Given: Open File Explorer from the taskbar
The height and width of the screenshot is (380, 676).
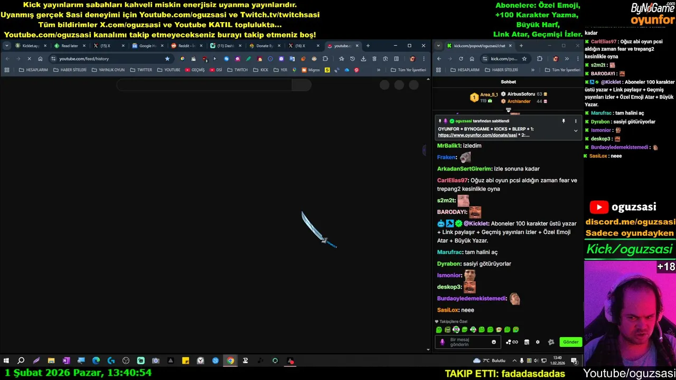Looking at the screenshot, I should 51,361.
